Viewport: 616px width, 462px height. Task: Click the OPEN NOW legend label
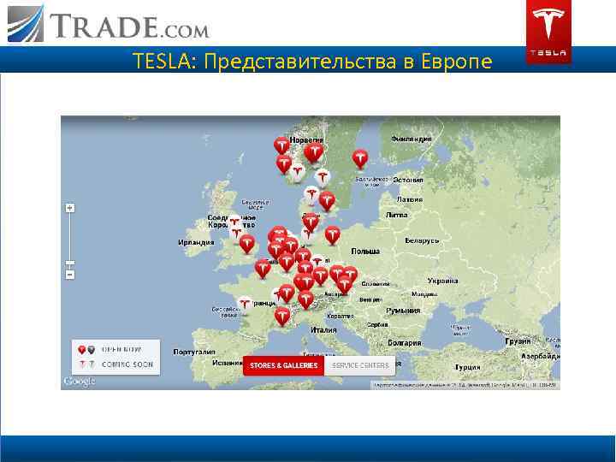tap(121, 349)
